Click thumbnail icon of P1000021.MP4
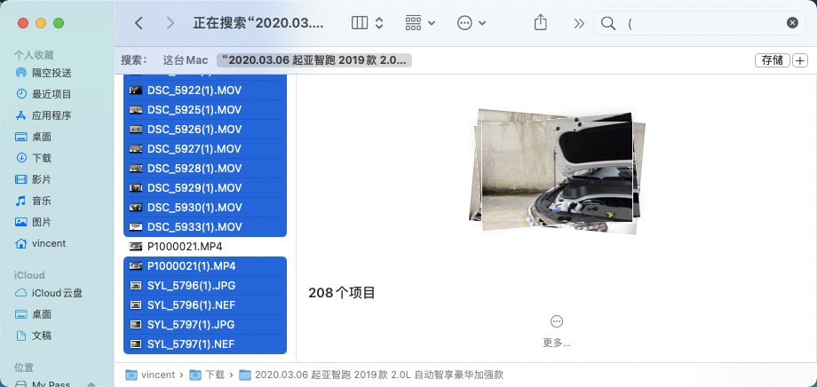This screenshot has height=387, width=817. pyautogui.click(x=136, y=247)
